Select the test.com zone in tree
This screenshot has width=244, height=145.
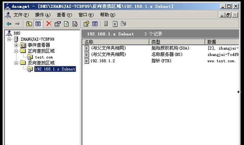point(44,57)
